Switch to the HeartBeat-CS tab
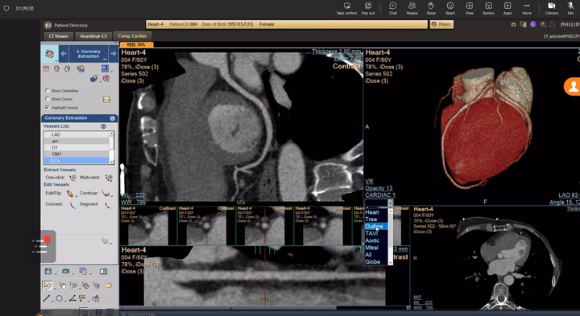The image size is (580, 316). 93,36
